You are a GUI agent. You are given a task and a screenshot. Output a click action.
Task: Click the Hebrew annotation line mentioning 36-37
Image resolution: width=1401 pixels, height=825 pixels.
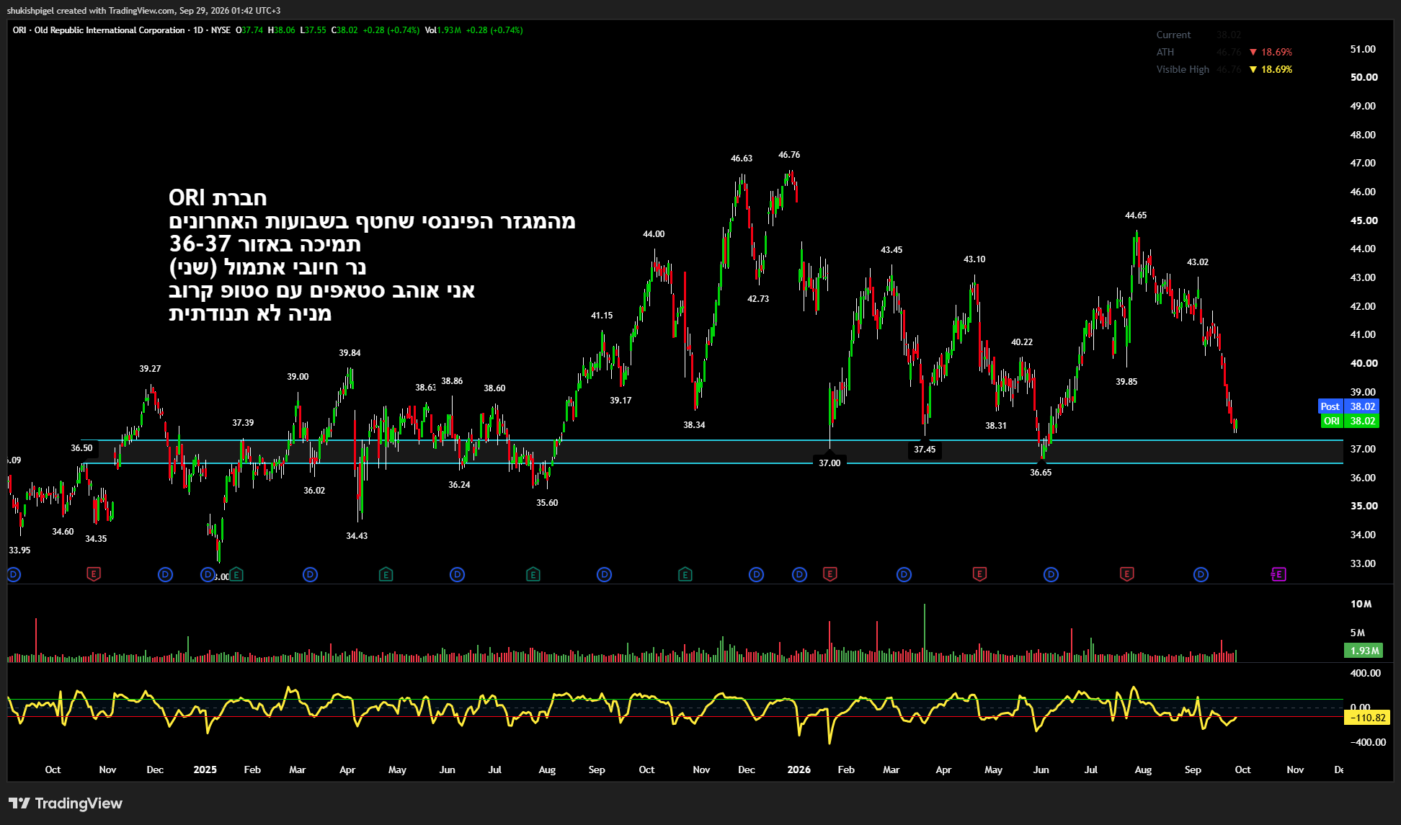click(x=265, y=244)
